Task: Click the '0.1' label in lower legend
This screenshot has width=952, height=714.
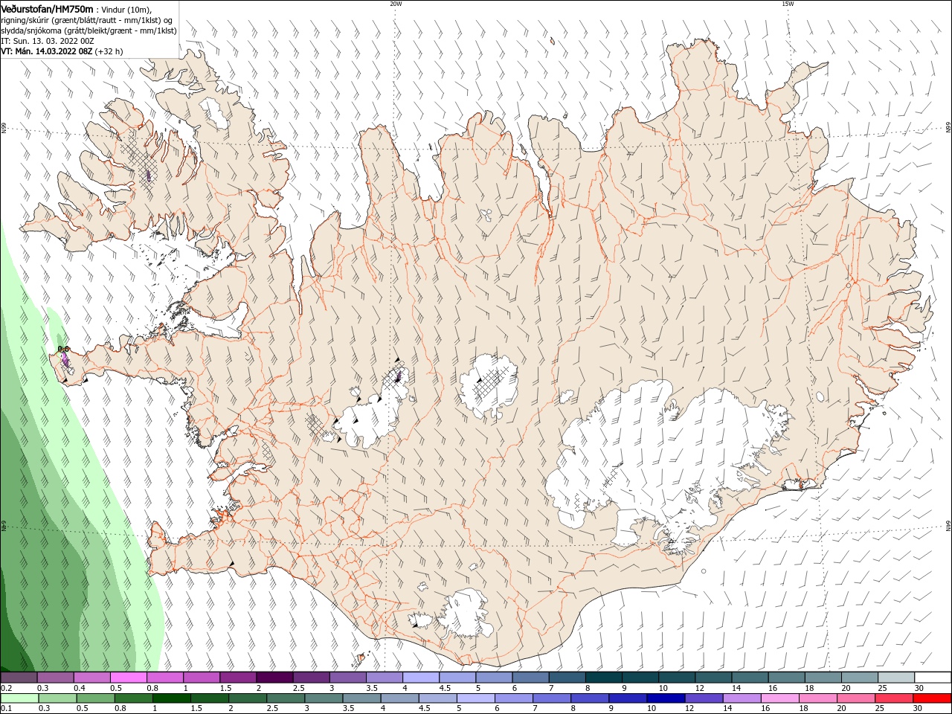Action: pos(6,709)
